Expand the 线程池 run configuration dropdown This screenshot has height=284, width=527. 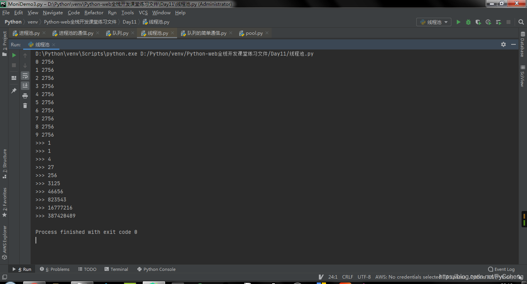(434, 22)
